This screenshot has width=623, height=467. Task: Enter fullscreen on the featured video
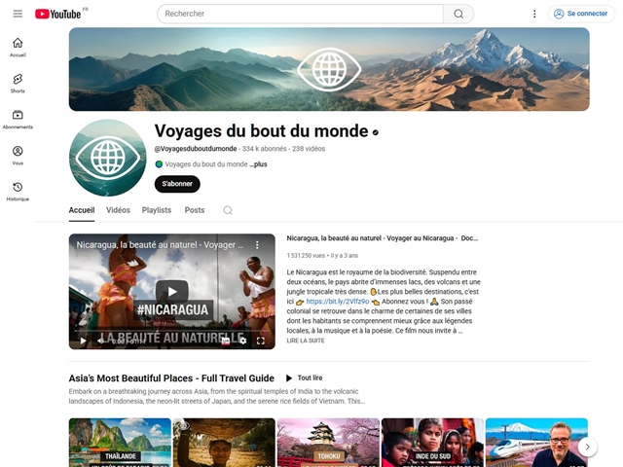[261, 341]
